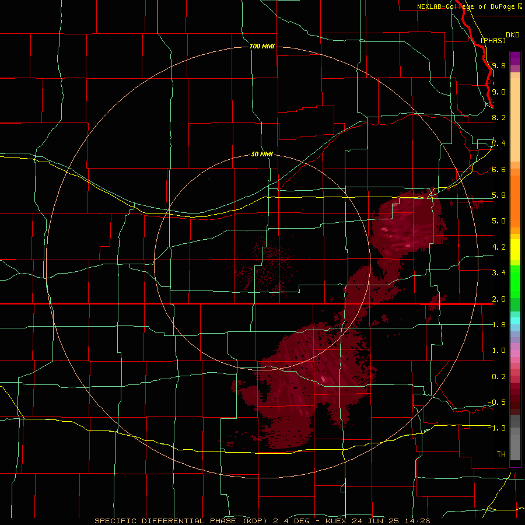Select the 2.6 value on the scale
Image resolution: width=525 pixels, height=525 pixels.
pos(499,299)
